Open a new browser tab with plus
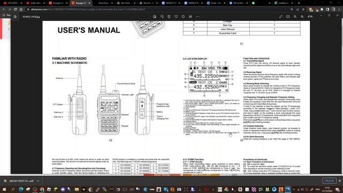This screenshot has height=193, width=343. (x=299, y=3)
